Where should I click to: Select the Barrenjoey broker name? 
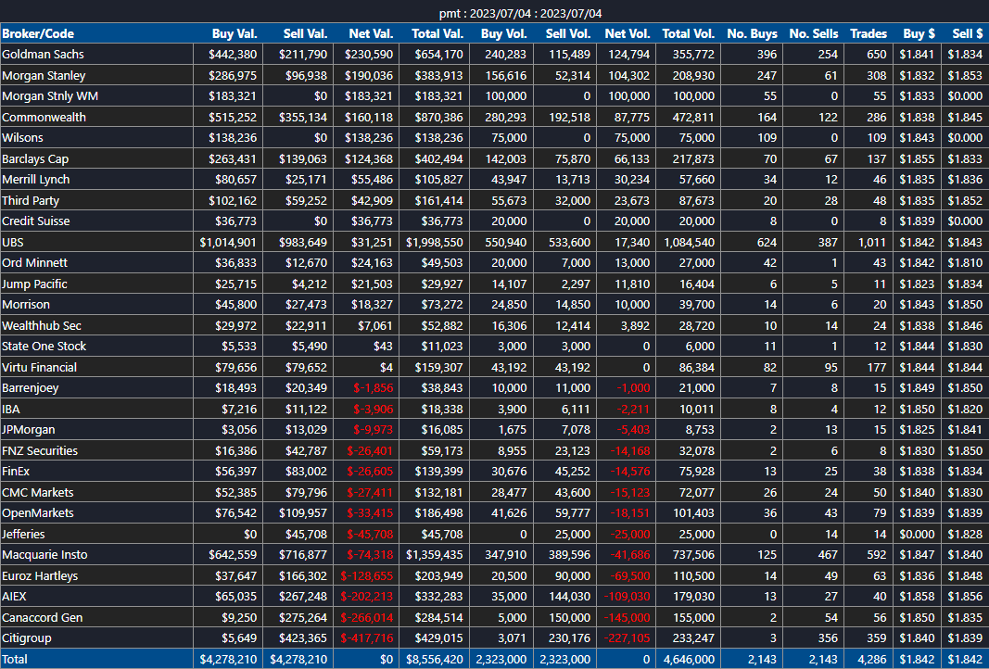coord(31,388)
